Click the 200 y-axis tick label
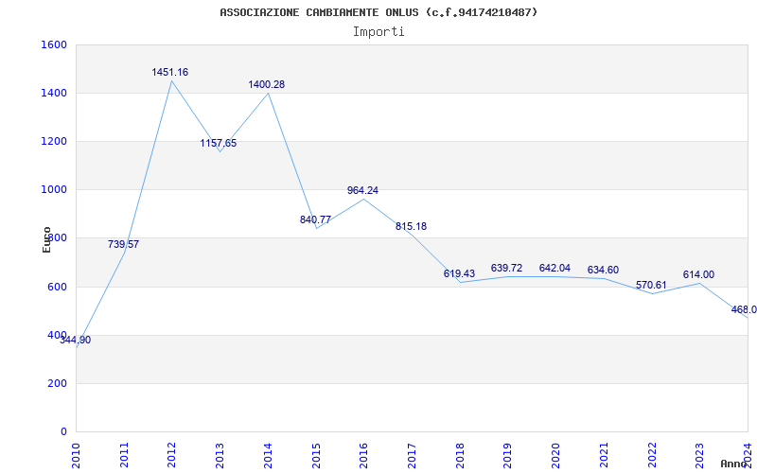Screen dimensions: 757x473 point(57,383)
